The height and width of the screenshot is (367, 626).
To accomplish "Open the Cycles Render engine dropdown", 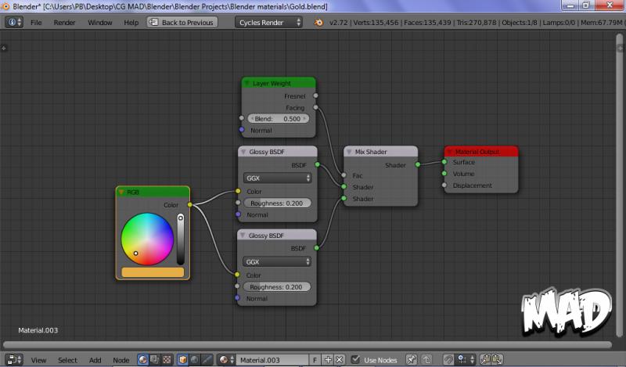I will tap(269, 23).
